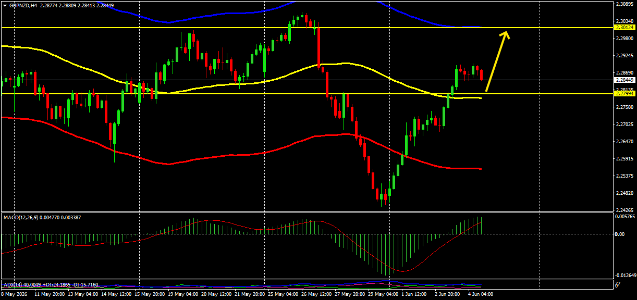Open the ADX(14) indicator label
The width and height of the screenshot is (637, 300).
(x=13, y=285)
